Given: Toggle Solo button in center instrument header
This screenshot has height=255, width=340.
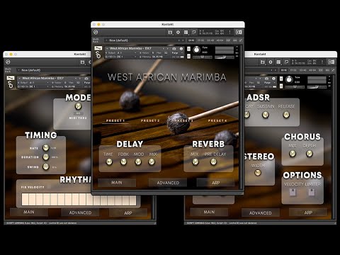Looking at the screenshot, I should pyautogui.click(x=188, y=49).
